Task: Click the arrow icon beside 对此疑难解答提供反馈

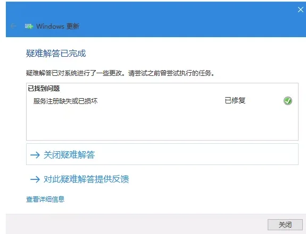Action: pyautogui.click(x=35, y=179)
